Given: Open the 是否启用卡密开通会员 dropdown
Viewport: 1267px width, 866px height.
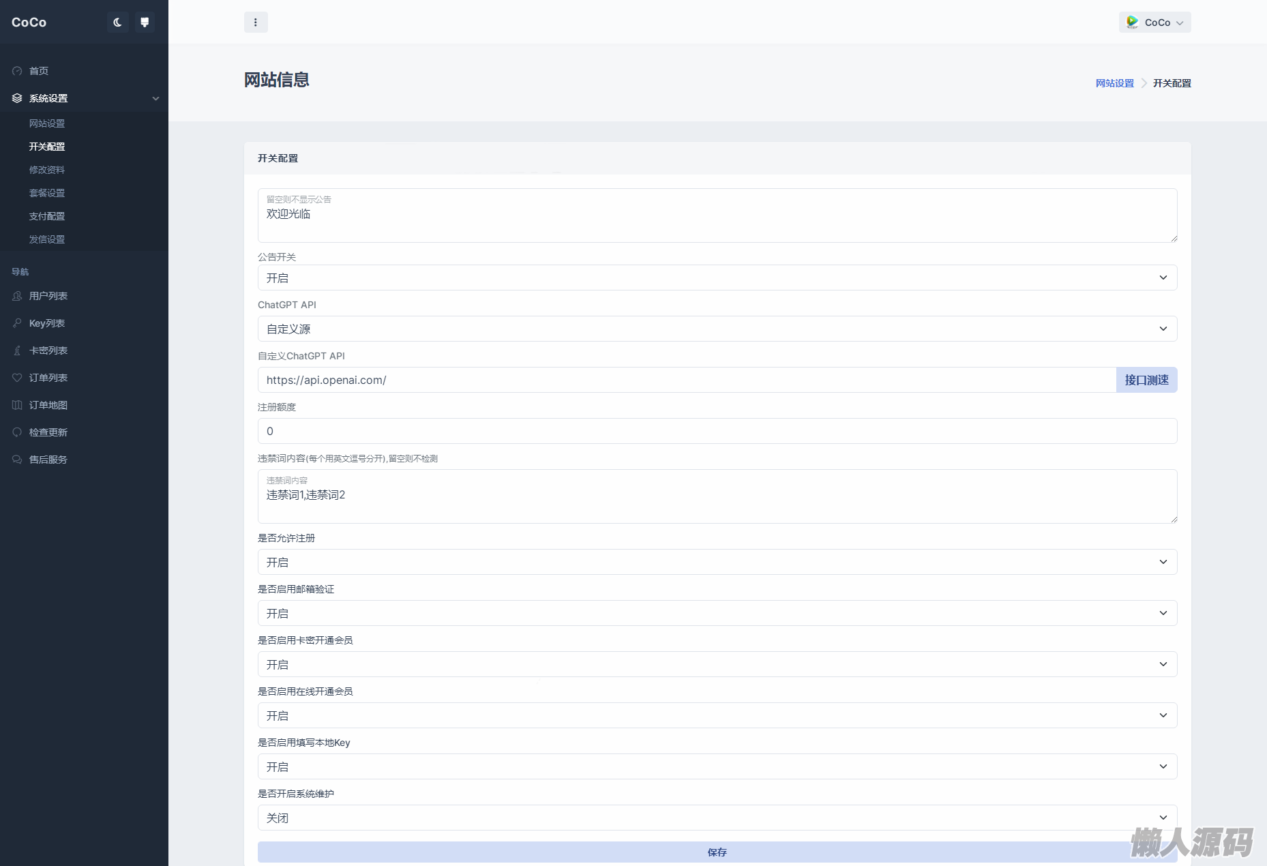Looking at the screenshot, I should 717,664.
